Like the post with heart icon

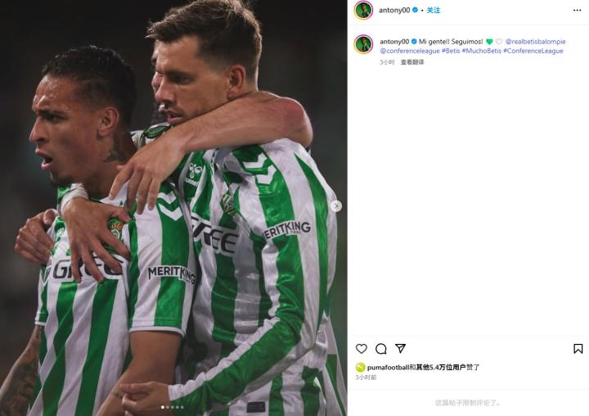pyautogui.click(x=362, y=349)
